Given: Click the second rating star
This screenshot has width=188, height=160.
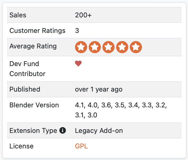Looking at the screenshot, I should coord(95,47).
